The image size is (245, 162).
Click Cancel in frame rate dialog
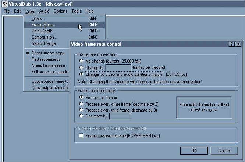[x=224, y=151]
